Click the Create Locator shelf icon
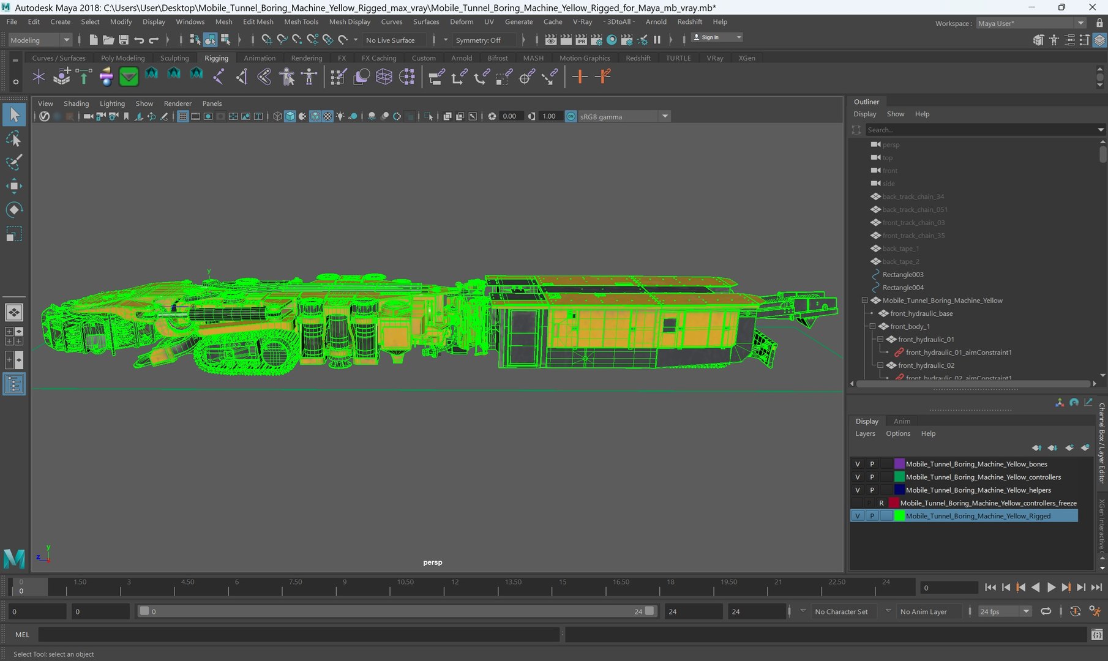 [x=39, y=77]
